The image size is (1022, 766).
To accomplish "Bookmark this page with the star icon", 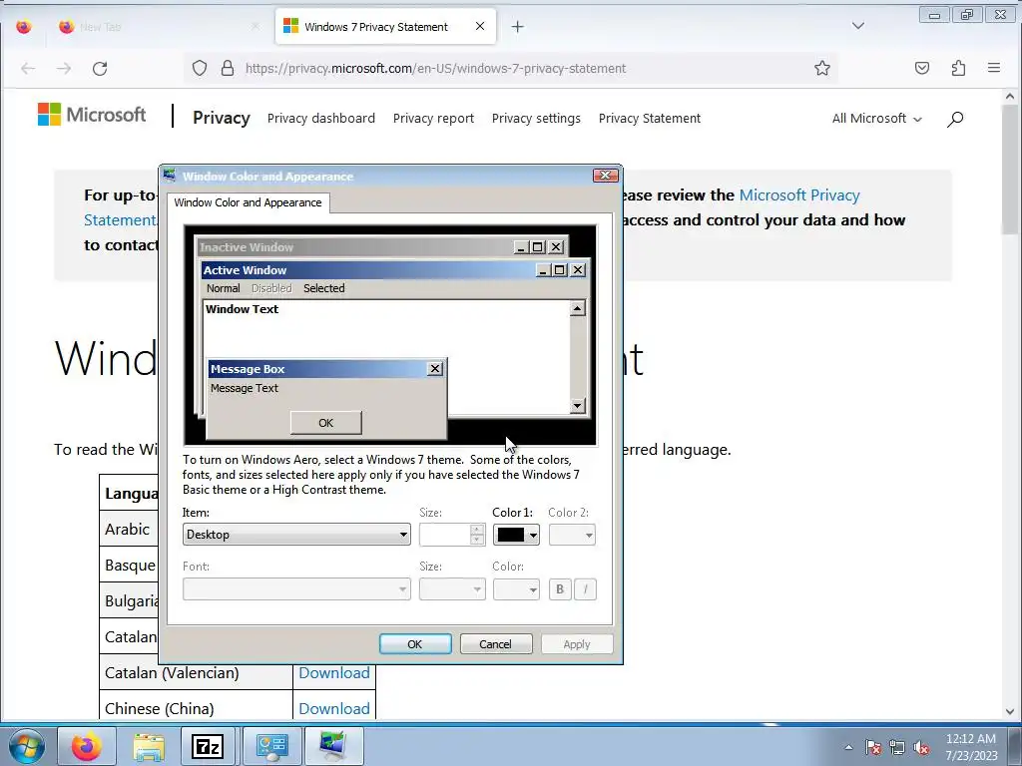I will tap(822, 69).
